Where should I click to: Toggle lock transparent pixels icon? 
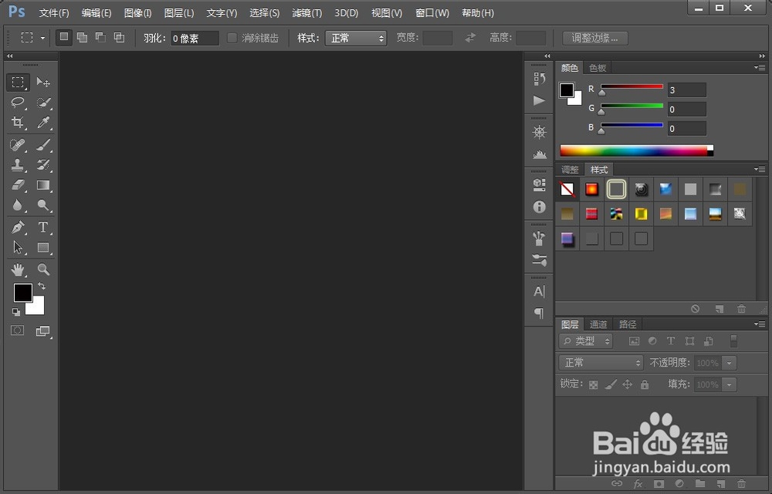(x=593, y=384)
